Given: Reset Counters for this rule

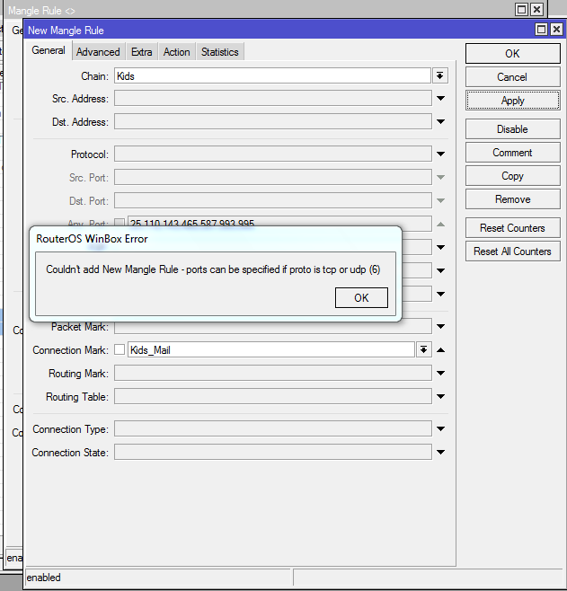Looking at the screenshot, I should coord(512,227).
